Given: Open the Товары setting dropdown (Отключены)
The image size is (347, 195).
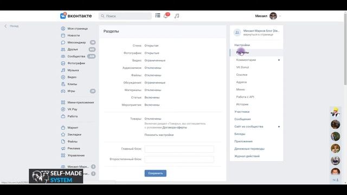Looking at the screenshot, I should click(153, 119).
